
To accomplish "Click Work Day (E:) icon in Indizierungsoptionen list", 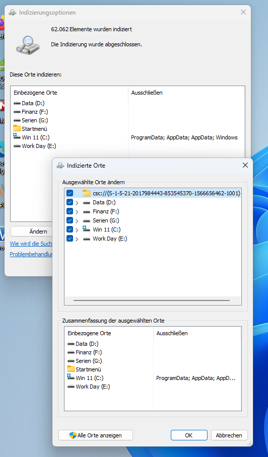I will coord(17,146).
